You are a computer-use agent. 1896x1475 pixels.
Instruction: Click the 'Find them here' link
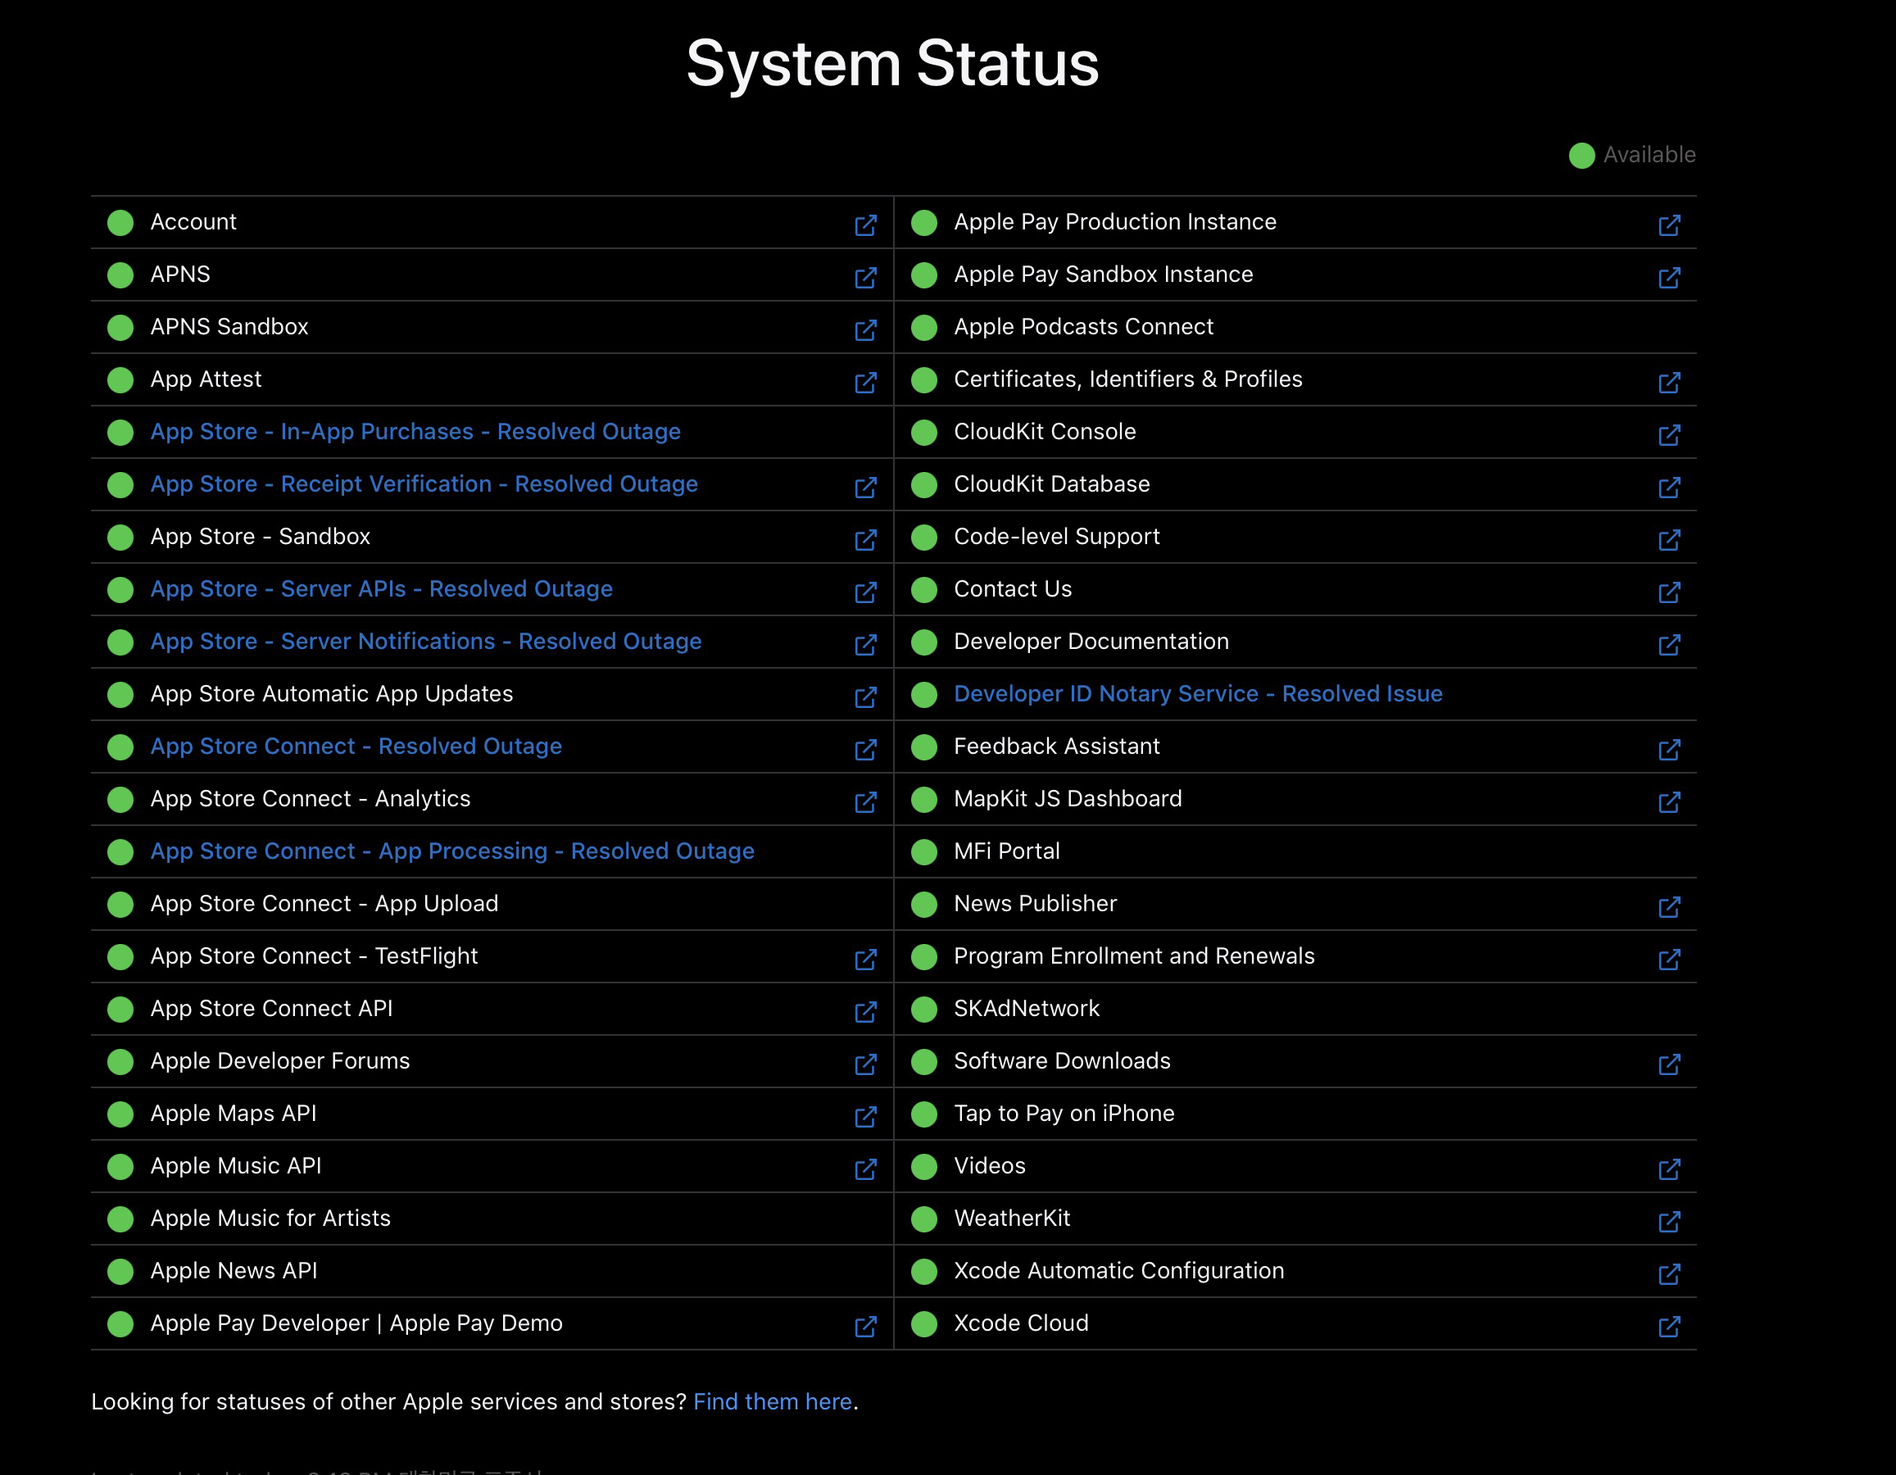pyautogui.click(x=772, y=1401)
